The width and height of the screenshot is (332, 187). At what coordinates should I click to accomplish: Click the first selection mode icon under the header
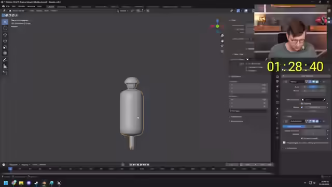pos(3,15)
